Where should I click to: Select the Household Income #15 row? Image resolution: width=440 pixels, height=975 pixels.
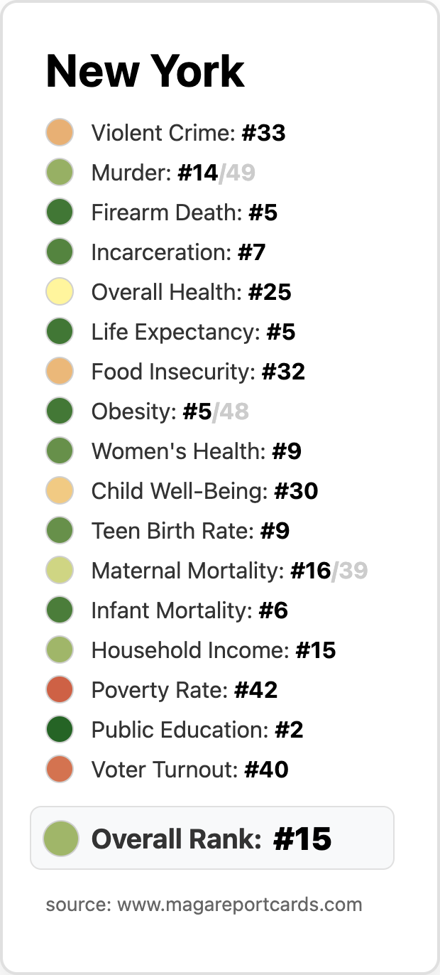pos(191,650)
